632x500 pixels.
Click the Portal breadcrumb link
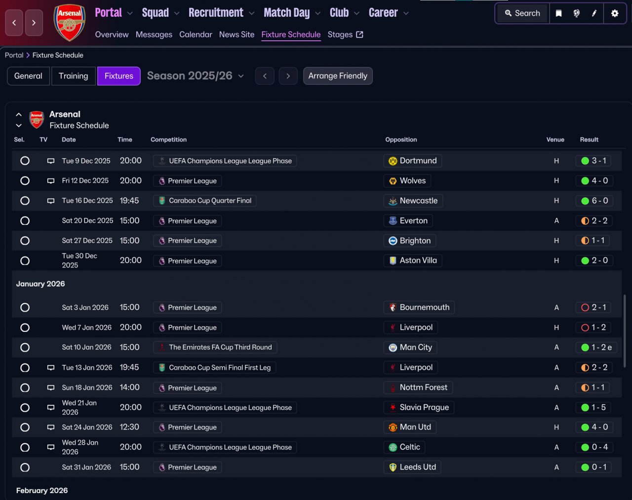[14, 55]
